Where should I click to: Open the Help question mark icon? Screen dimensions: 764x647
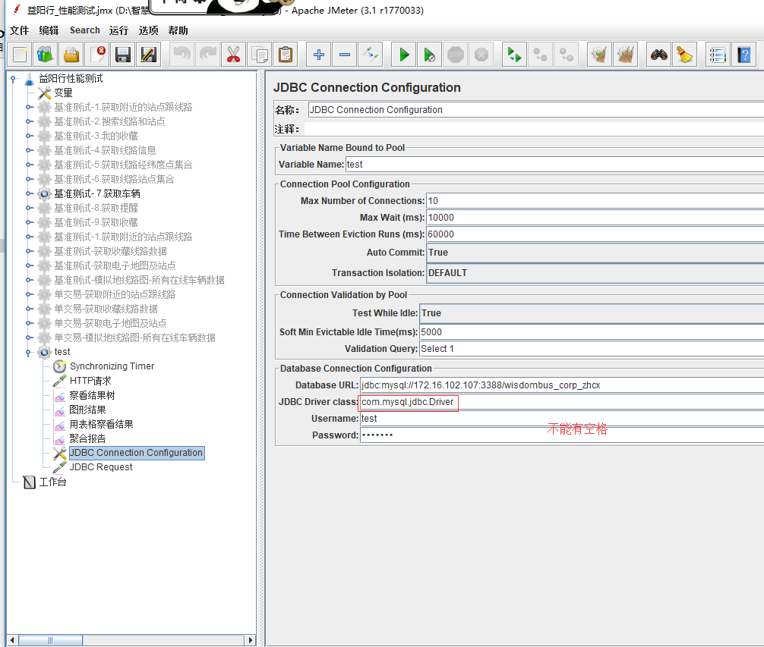pos(744,55)
